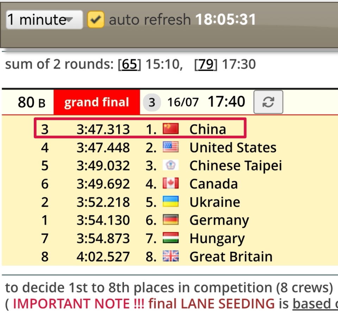Click the refresh results icon button
Viewport: 338px width, 317px height.
tap(268, 102)
